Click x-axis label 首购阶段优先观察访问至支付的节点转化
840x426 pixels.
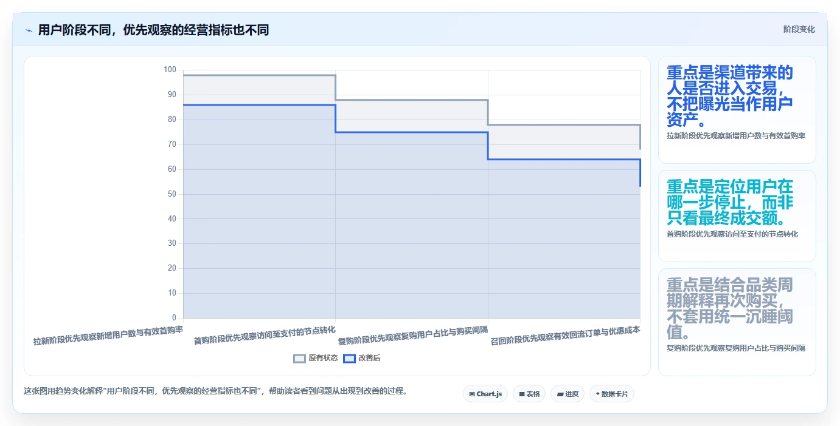click(x=265, y=336)
